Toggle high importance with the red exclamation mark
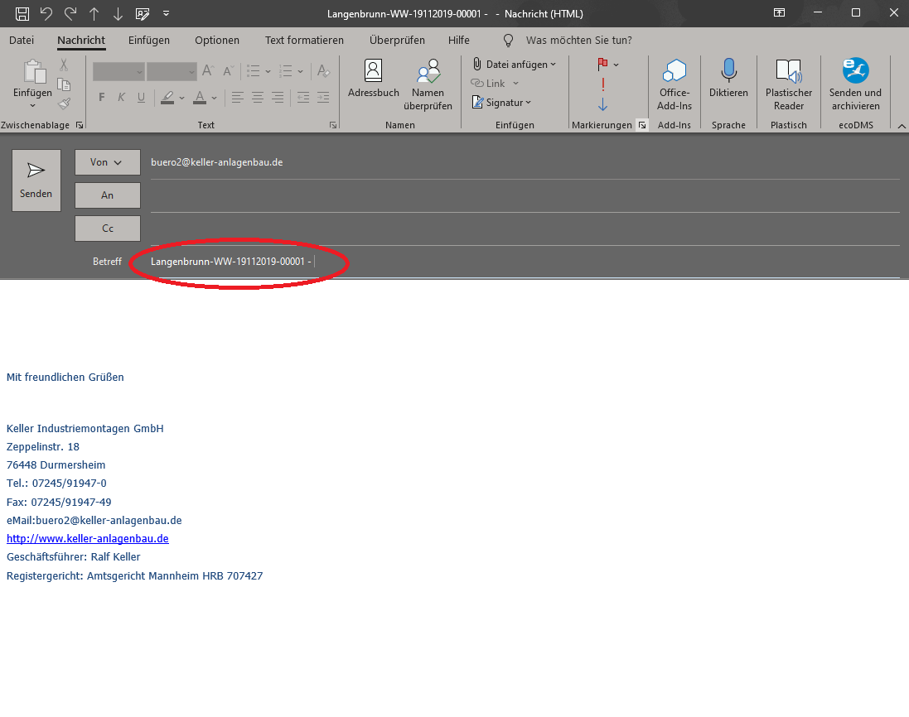Image resolution: width=909 pixels, height=717 pixels. click(602, 84)
